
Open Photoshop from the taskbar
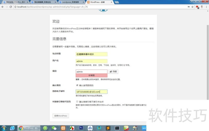pyautogui.click(x=81, y=128)
